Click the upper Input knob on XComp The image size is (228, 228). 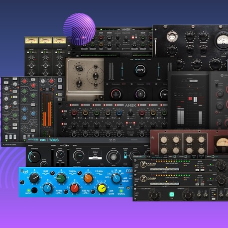pyautogui.click(x=222, y=166)
